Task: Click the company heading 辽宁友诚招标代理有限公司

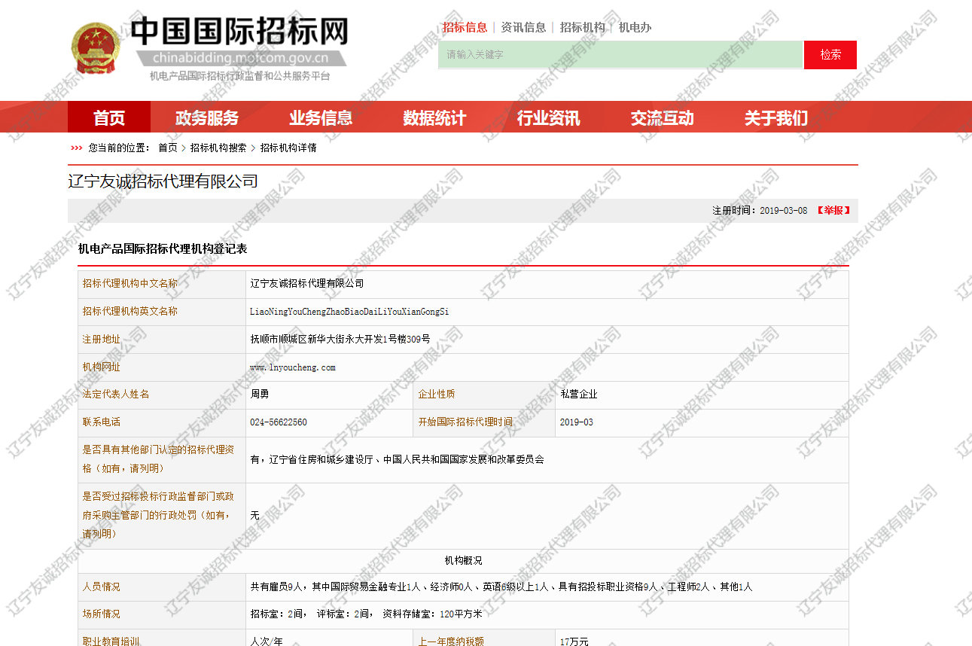Action: (x=163, y=181)
